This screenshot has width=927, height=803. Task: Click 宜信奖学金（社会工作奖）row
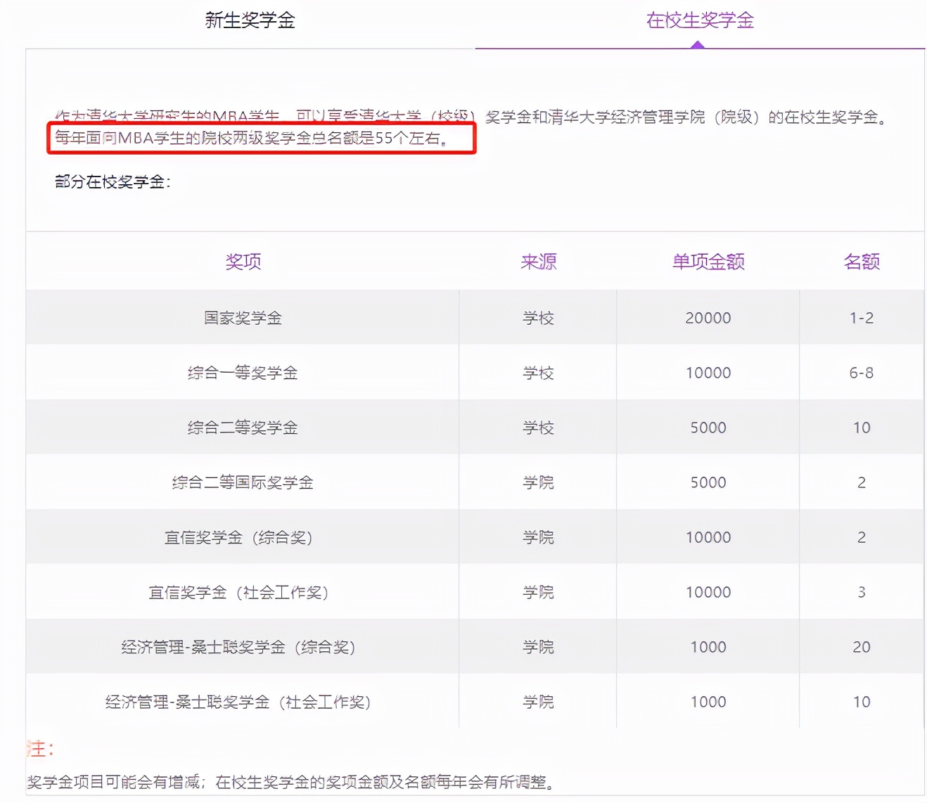243,591
